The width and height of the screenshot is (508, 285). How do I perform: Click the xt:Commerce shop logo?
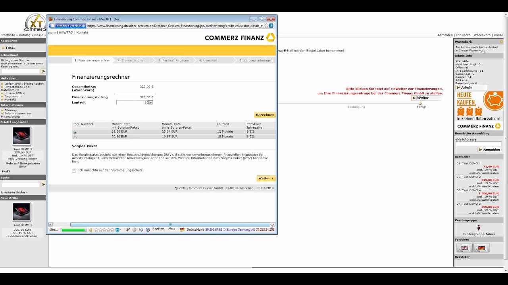coord(35,23)
